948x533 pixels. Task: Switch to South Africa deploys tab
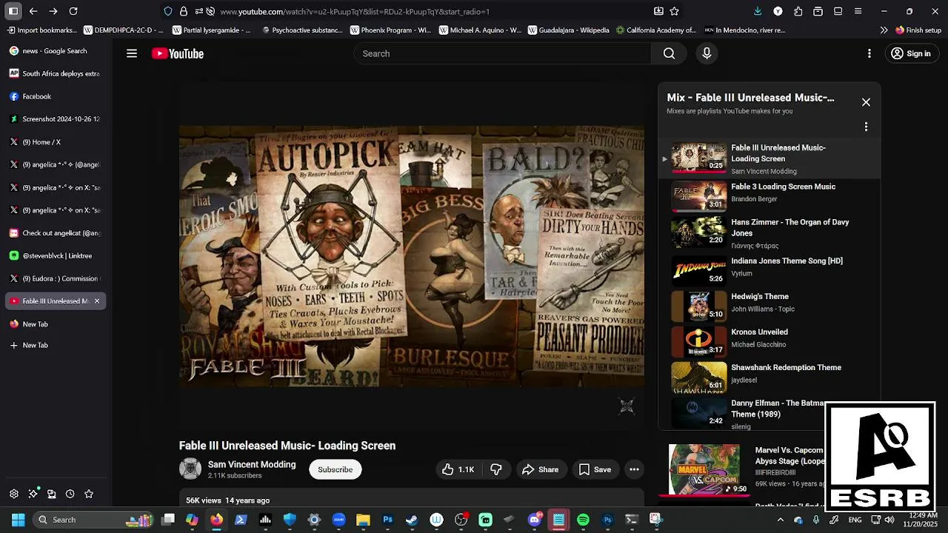(x=56, y=74)
